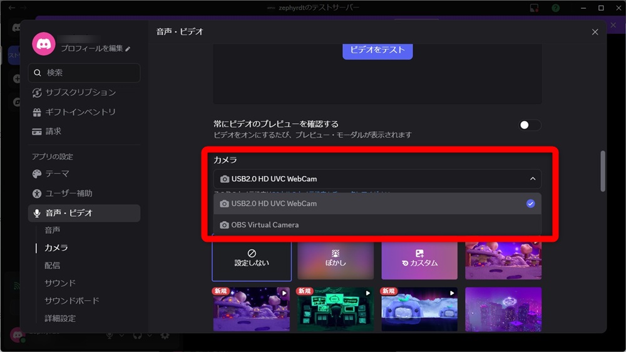Select the new purple mushroom animated background
Screen dimensions: 626x352
point(252,309)
